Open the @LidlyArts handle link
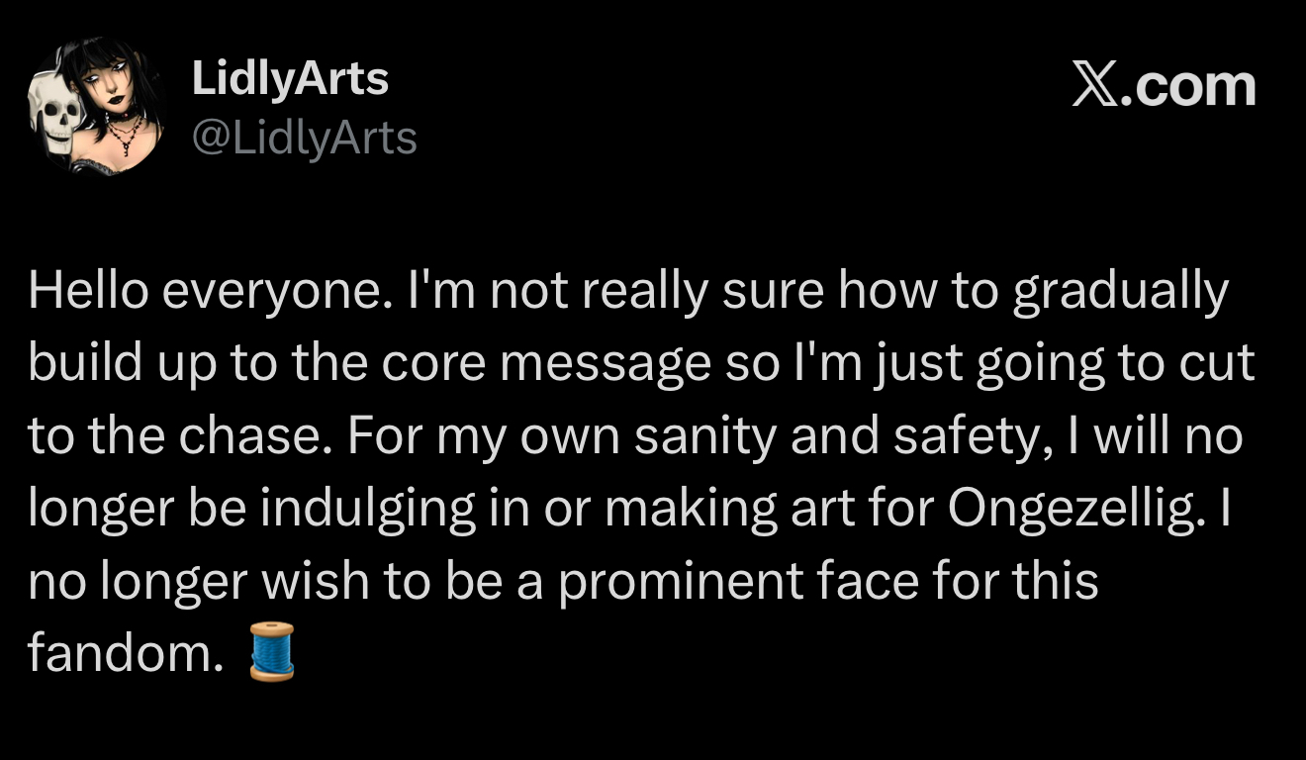1306x760 pixels. [x=304, y=138]
